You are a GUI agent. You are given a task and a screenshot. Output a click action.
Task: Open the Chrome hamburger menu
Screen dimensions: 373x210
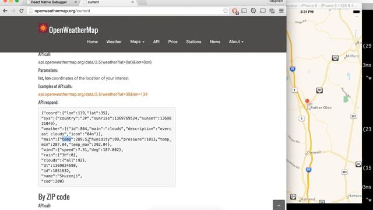click(x=281, y=10)
